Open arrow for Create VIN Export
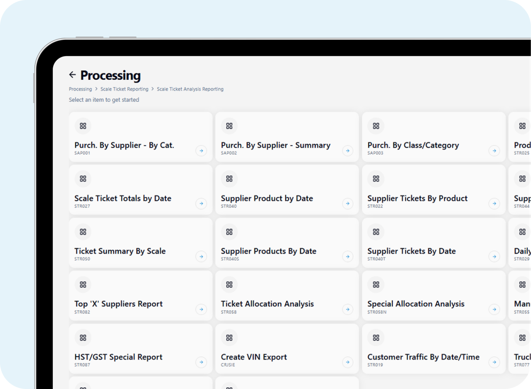The image size is (531, 389). point(348,362)
